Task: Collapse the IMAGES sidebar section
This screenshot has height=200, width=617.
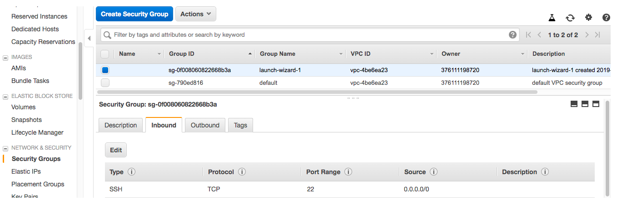Action: click(5, 58)
